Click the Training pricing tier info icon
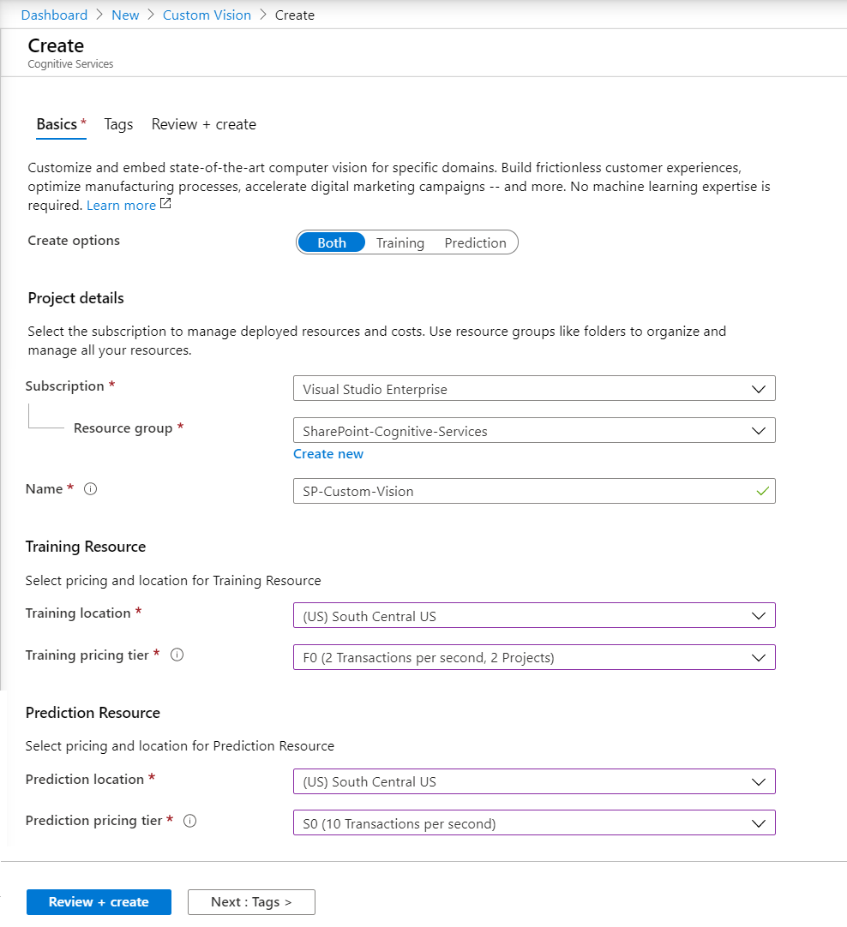The image size is (847, 927). (177, 655)
